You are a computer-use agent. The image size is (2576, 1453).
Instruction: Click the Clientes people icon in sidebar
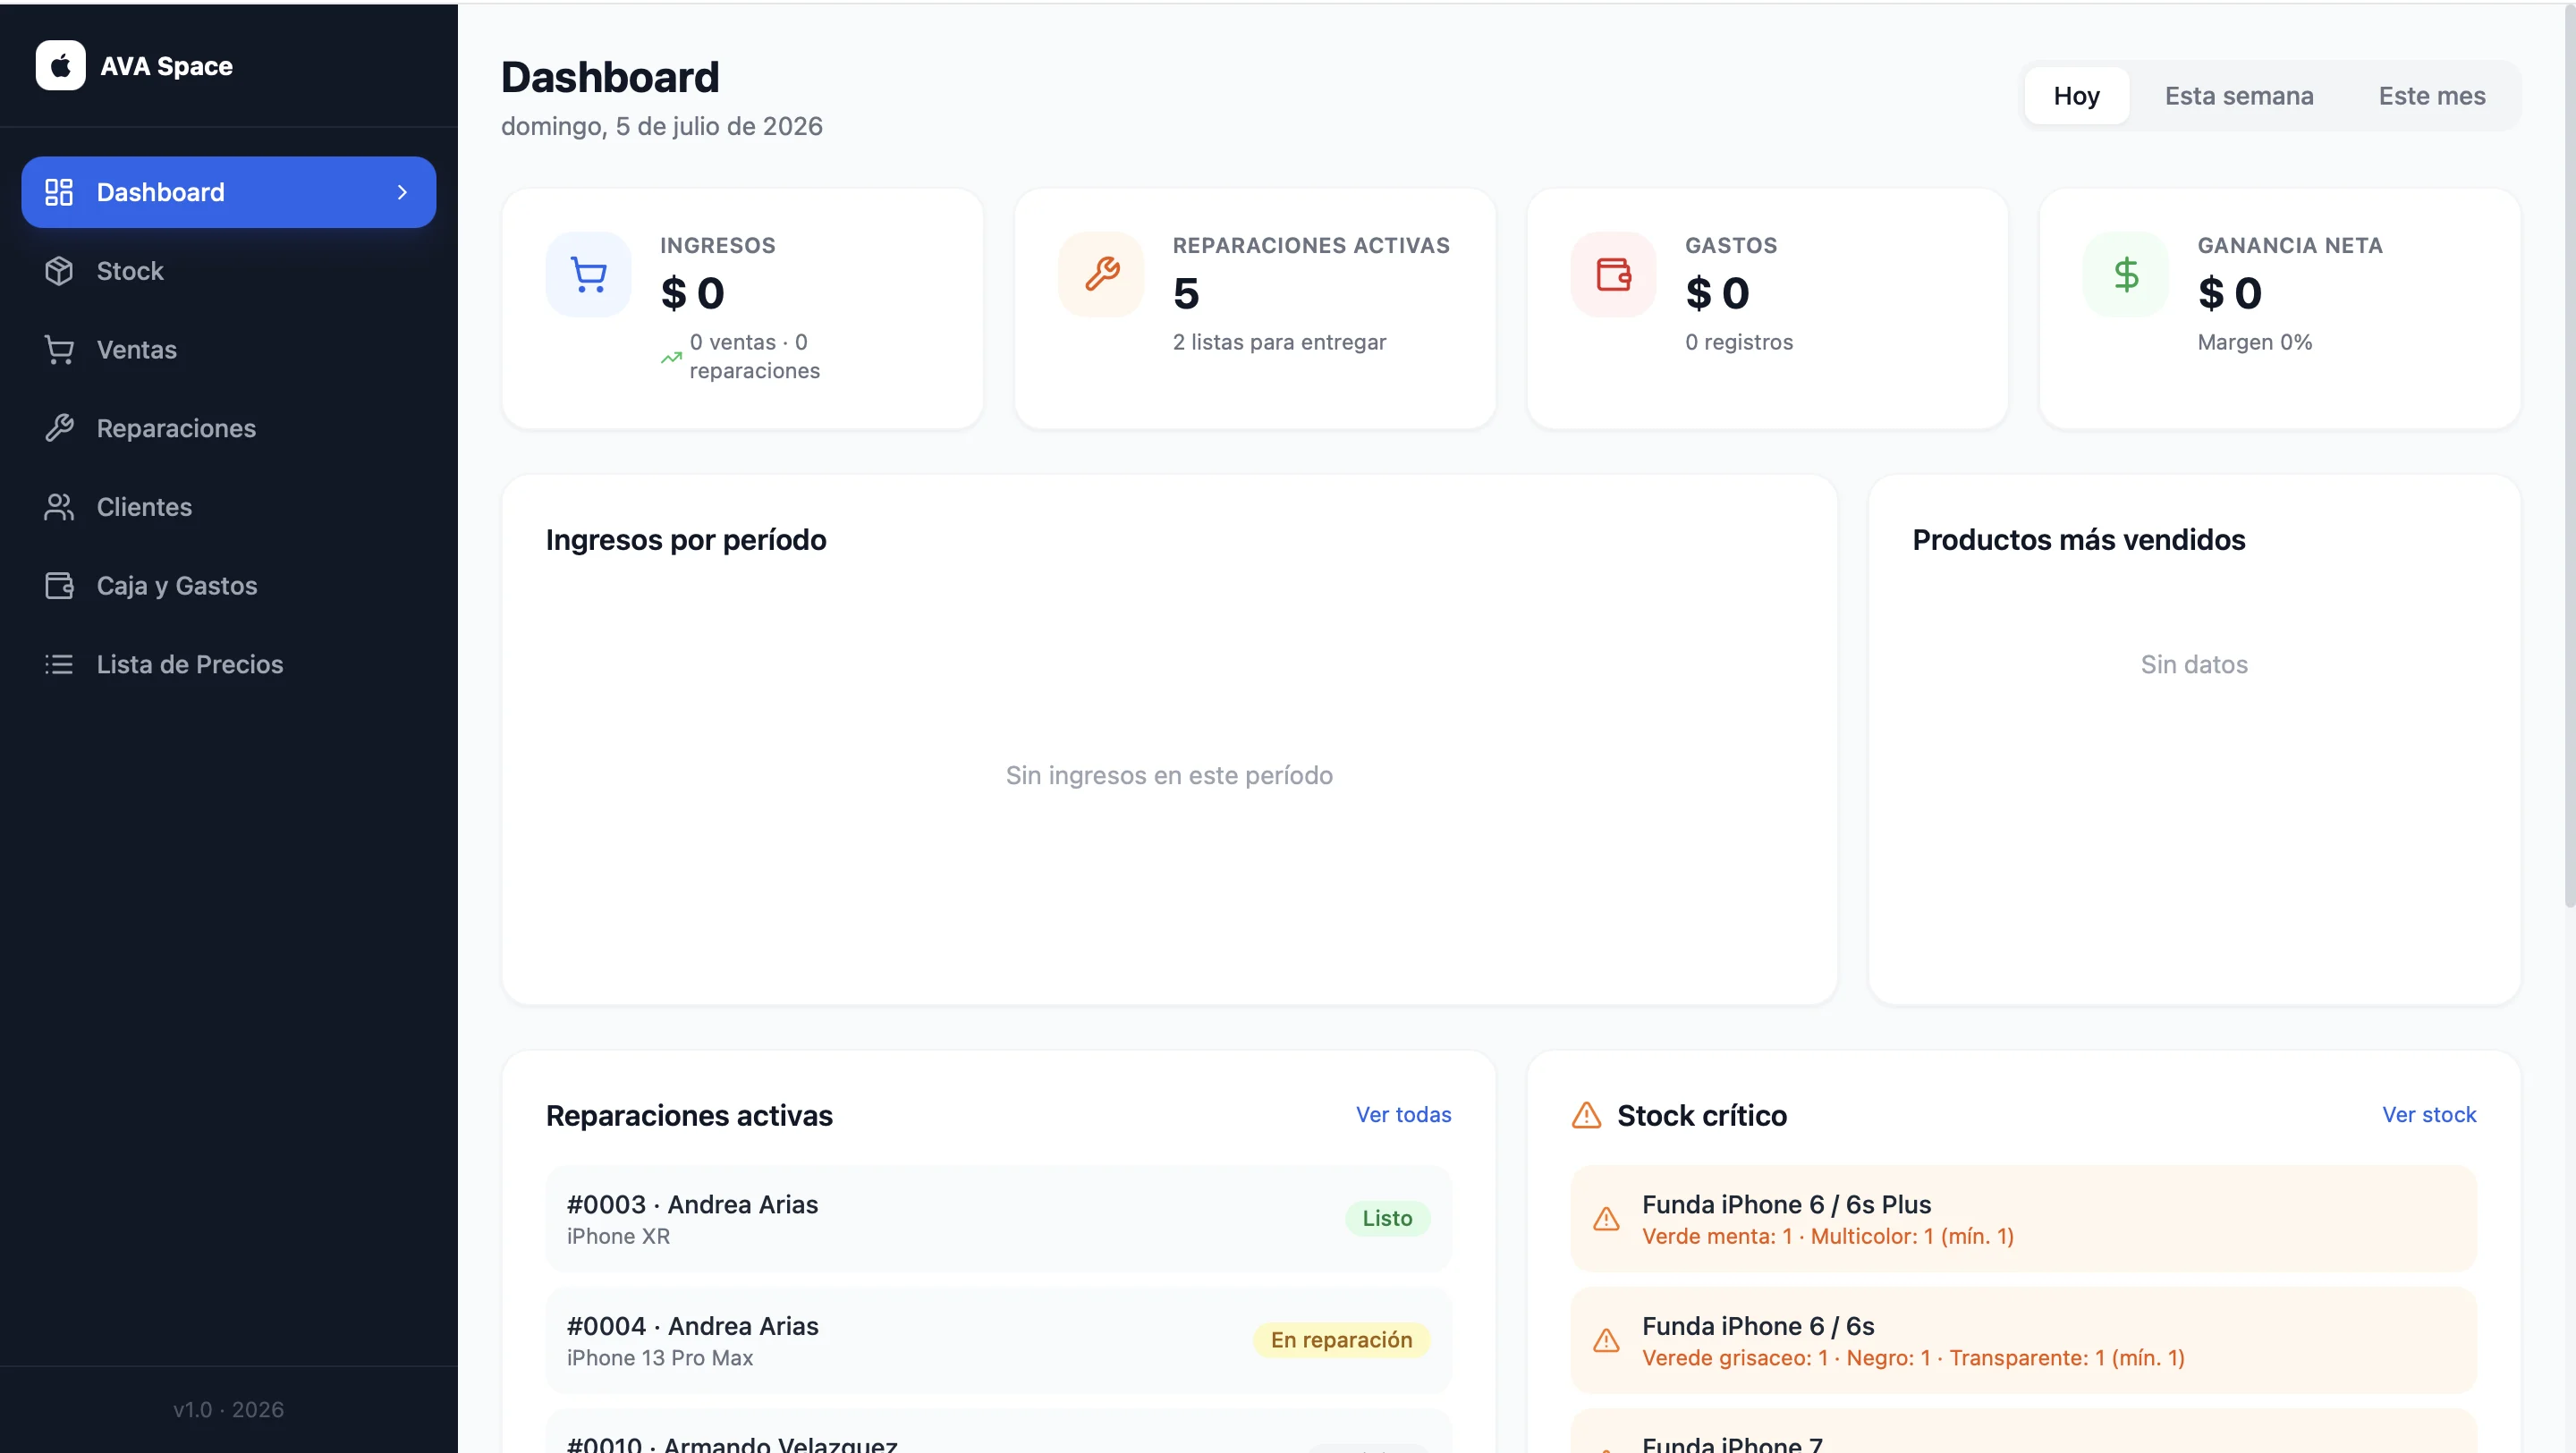click(59, 507)
